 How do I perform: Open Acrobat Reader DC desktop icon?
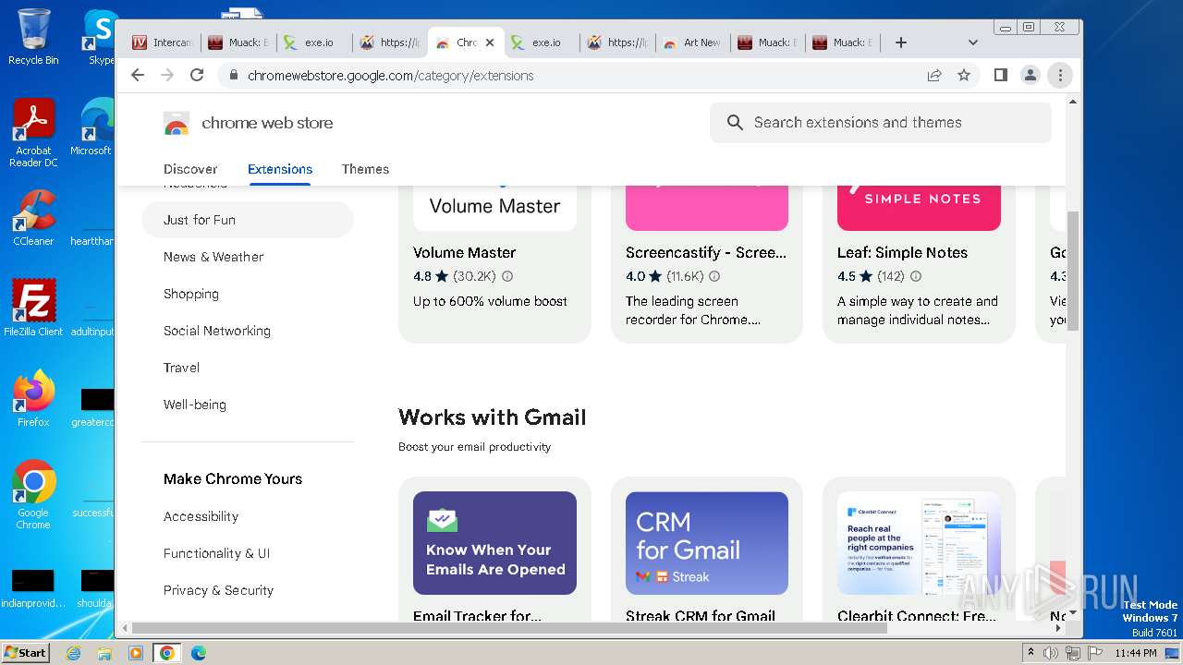[x=33, y=134]
